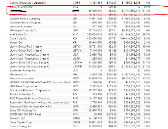Click PNC Financial Services Group Inc
Screen dimensions: 168x129
click(x=30, y=98)
